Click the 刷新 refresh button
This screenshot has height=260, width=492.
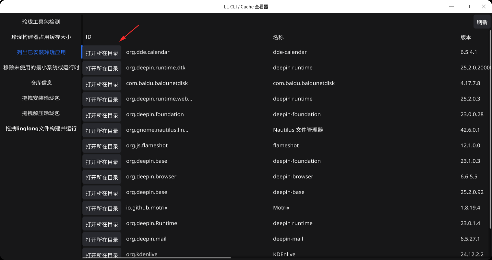482,22
